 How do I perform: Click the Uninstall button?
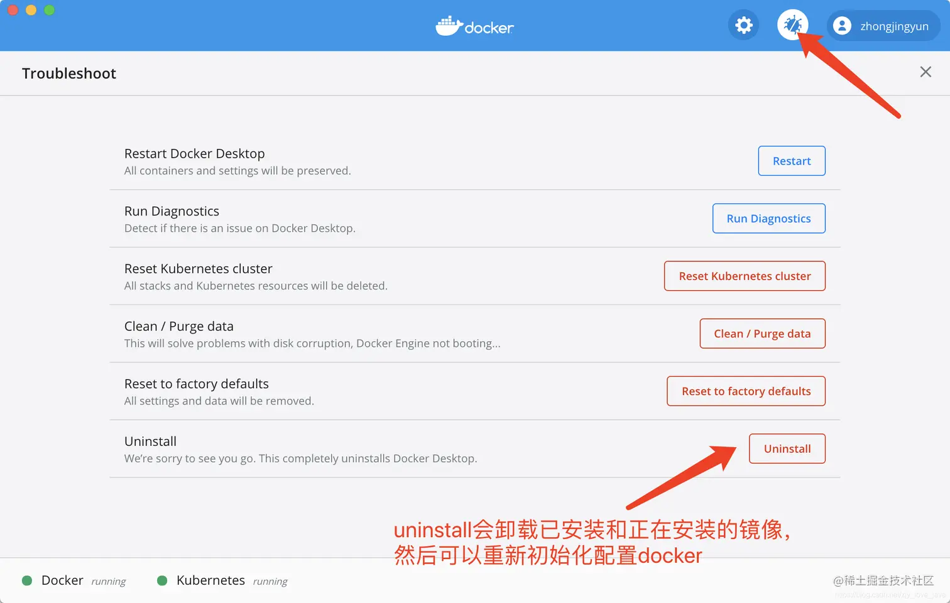787,448
